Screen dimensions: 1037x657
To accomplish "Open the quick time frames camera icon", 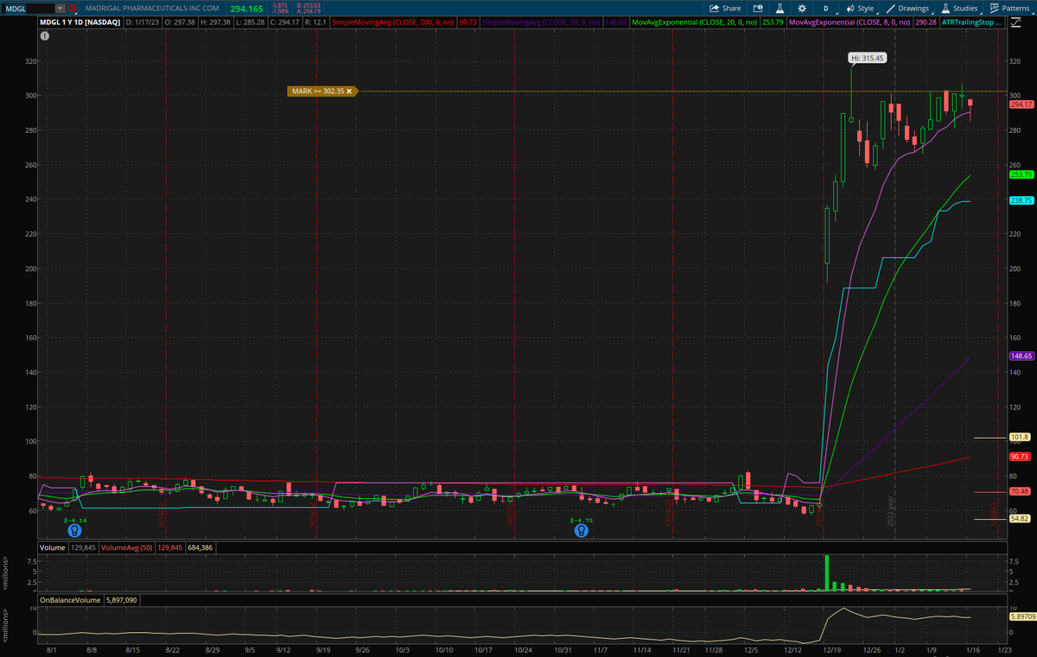I will [758, 8].
